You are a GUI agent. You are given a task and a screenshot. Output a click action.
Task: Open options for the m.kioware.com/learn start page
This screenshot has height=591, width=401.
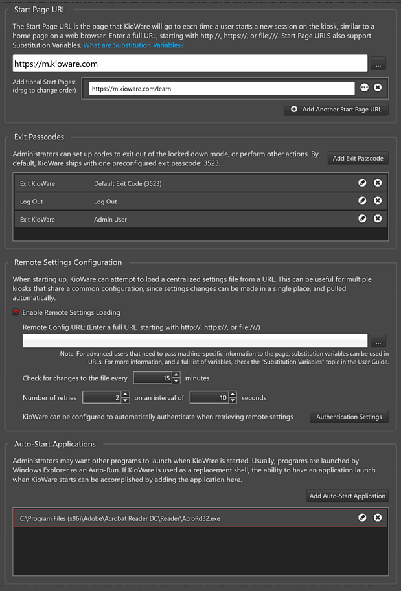point(364,87)
